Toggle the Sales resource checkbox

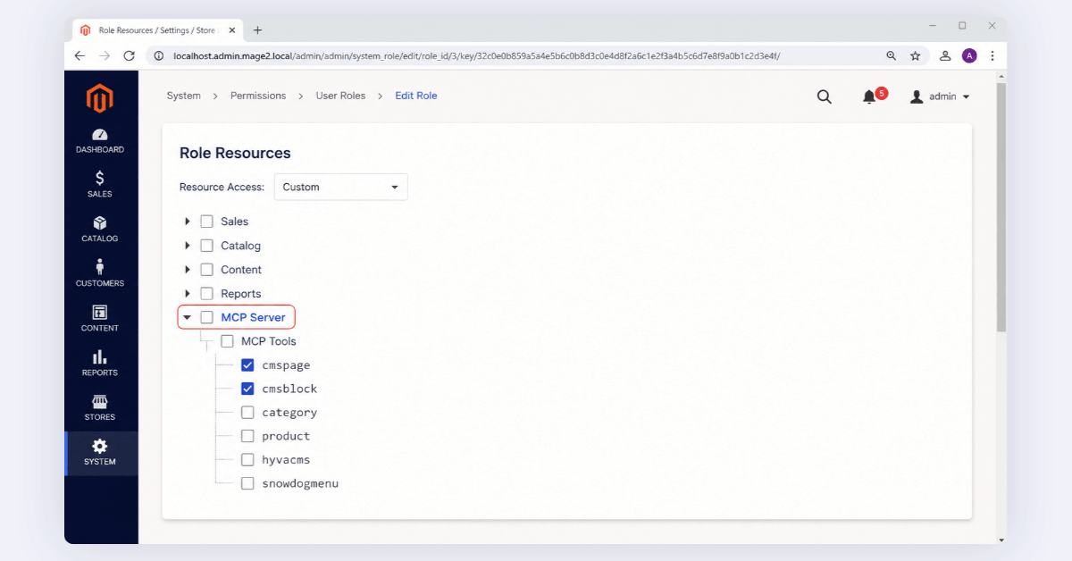pyautogui.click(x=206, y=222)
